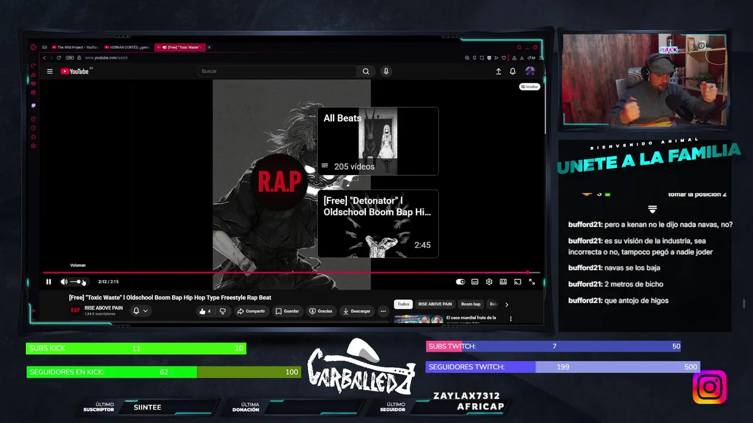Viewport: 753px width, 423px height.
Task: Toggle subtitles with the captions icon
Action: pos(475,282)
